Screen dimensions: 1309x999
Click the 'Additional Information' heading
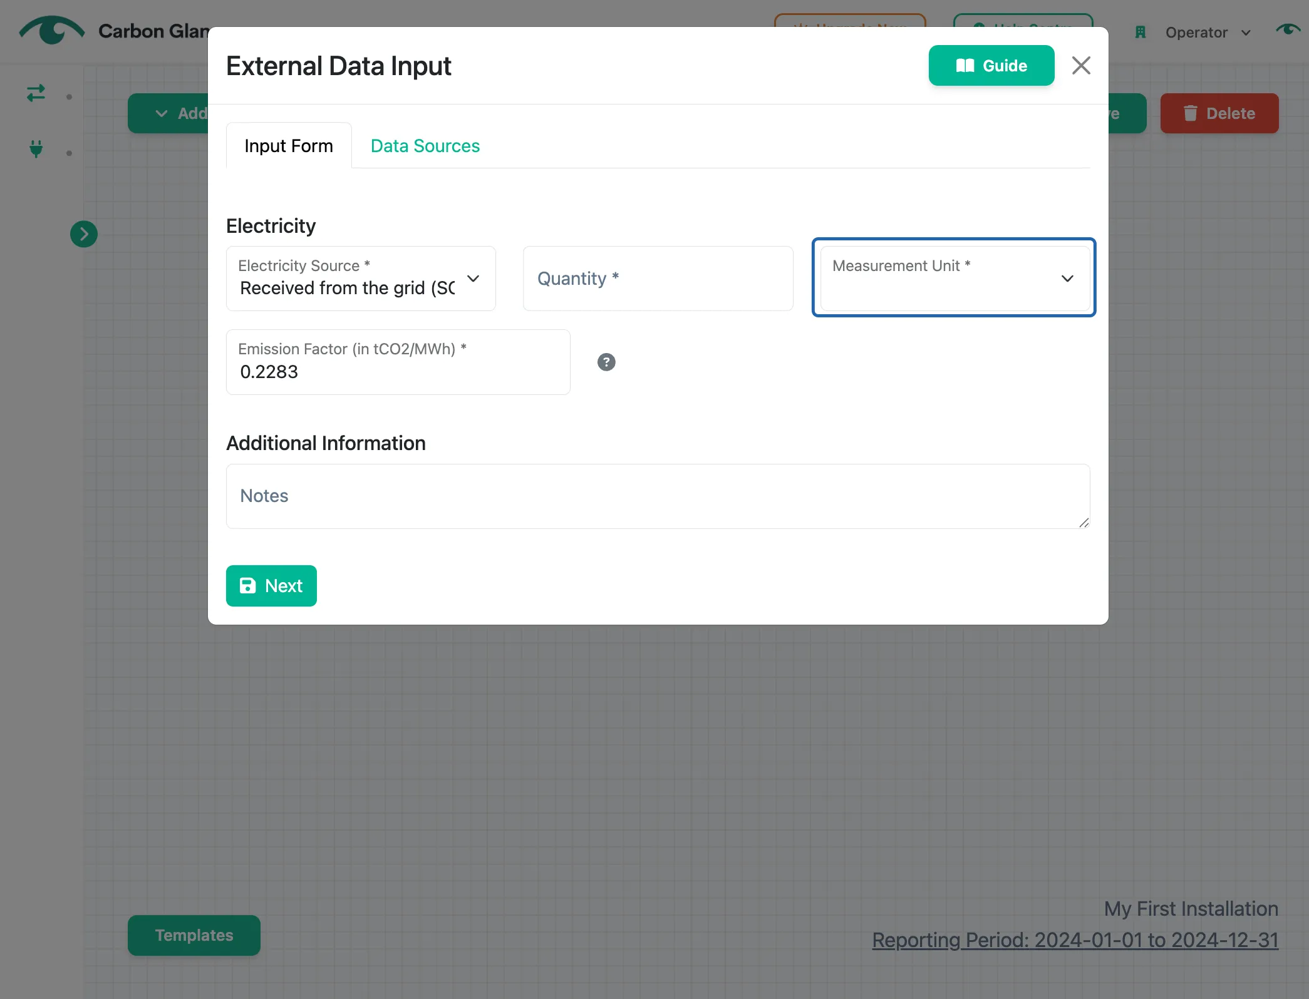pyautogui.click(x=326, y=443)
